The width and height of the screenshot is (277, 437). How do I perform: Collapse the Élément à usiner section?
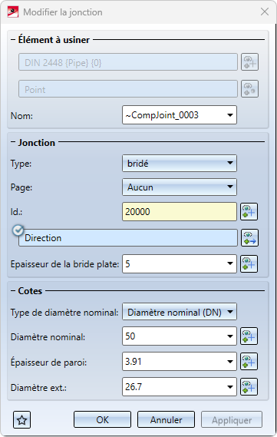click(13, 40)
